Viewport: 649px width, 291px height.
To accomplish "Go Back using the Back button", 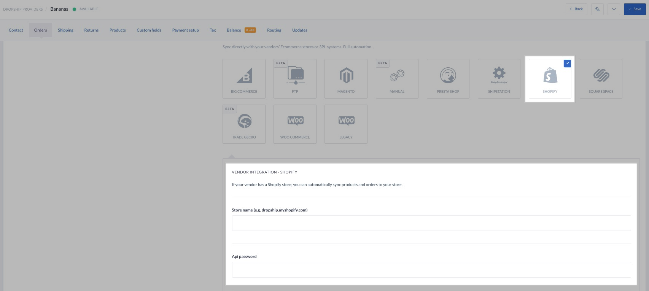I will click(576, 9).
